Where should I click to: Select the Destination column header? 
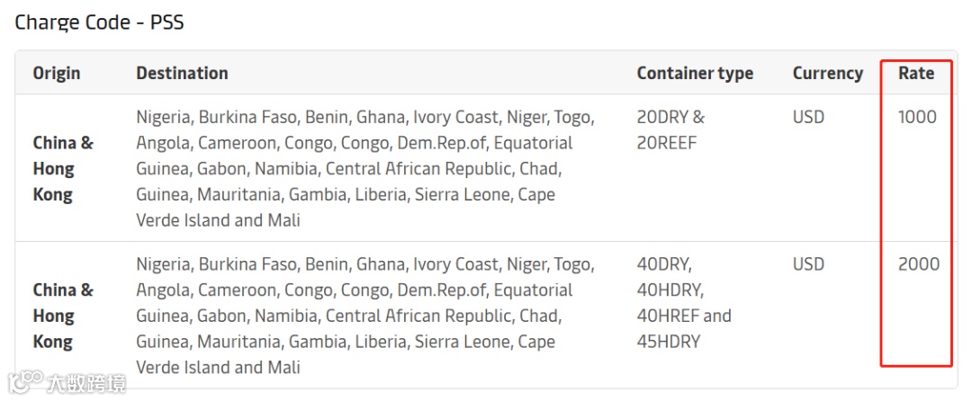pos(182,74)
